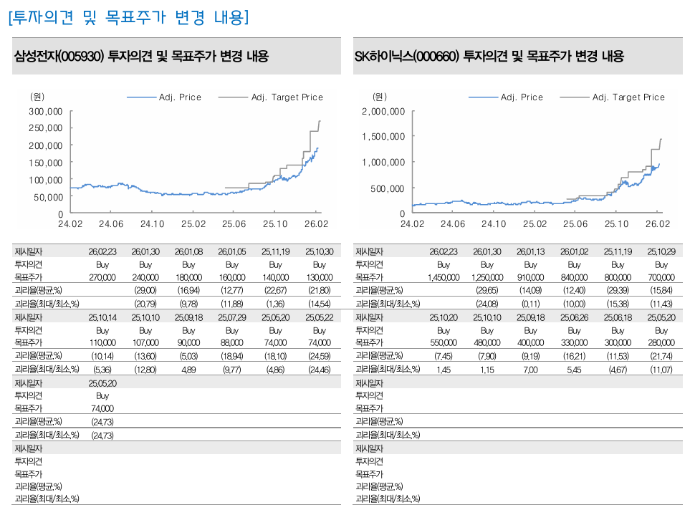
Task: Select the 삼성전자(005930) section heading
Action: click(x=141, y=57)
